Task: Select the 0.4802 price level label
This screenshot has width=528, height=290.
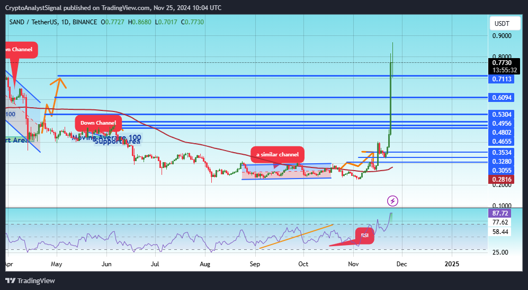Action: pyautogui.click(x=502, y=133)
